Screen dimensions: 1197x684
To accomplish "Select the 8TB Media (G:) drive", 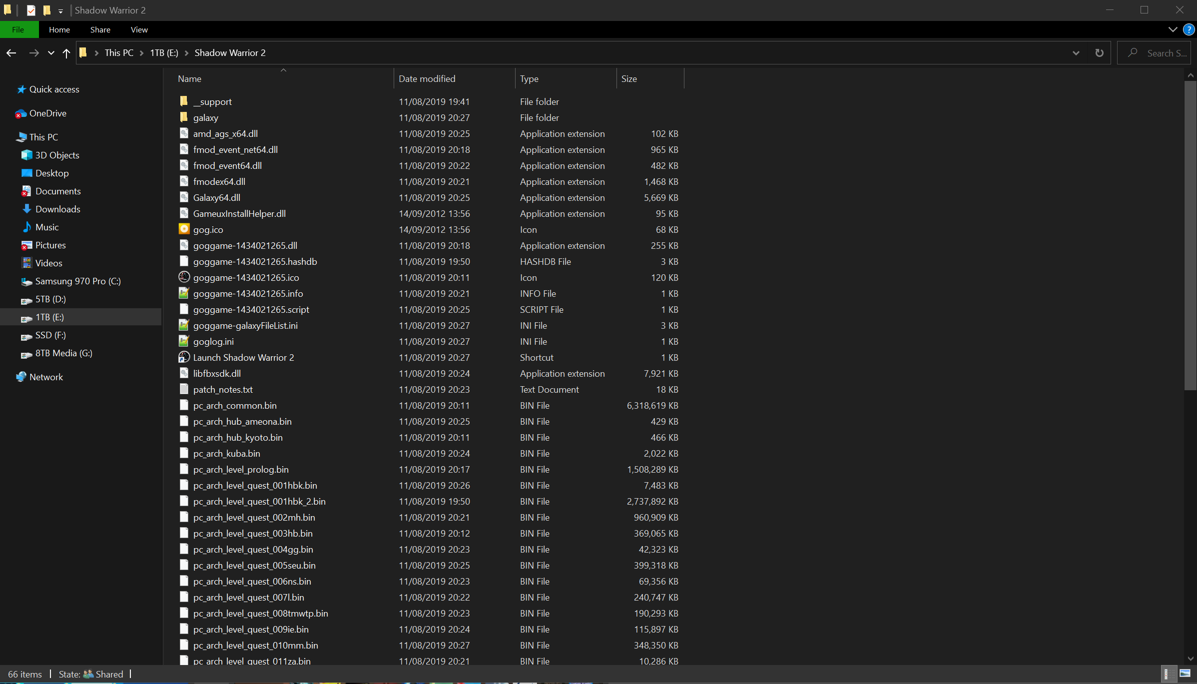I will click(x=63, y=353).
